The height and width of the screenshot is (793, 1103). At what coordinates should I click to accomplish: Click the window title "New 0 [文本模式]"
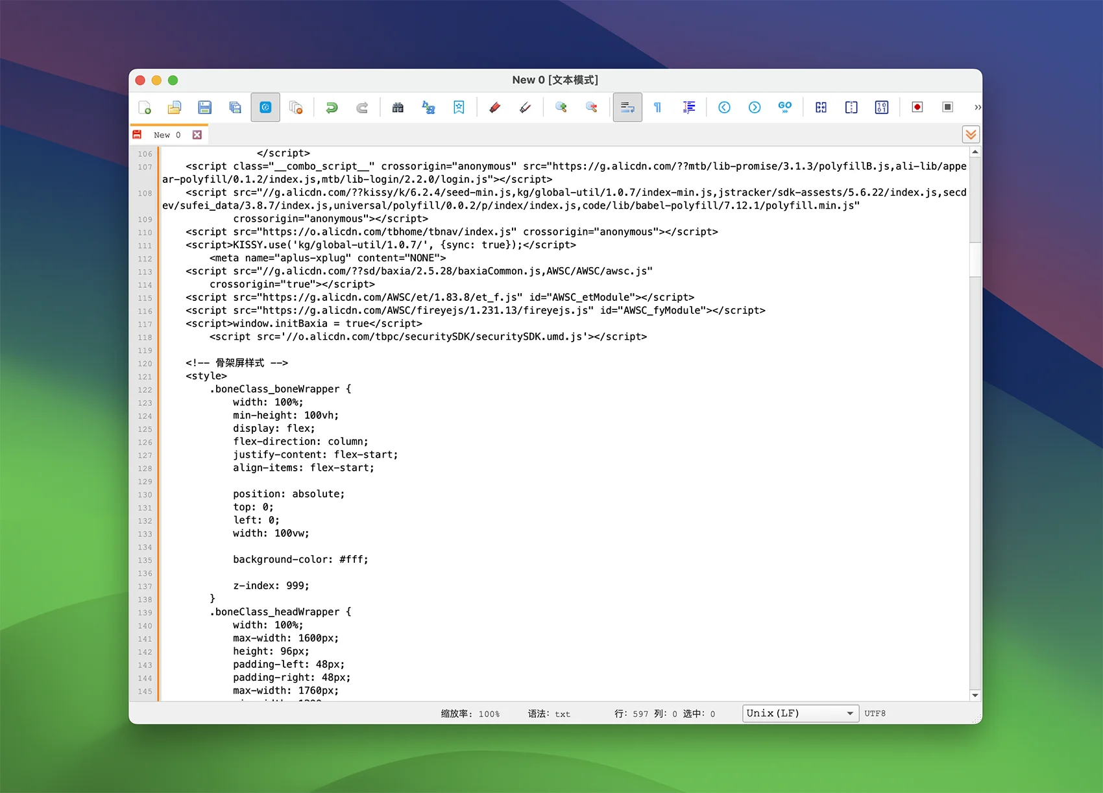[555, 80]
